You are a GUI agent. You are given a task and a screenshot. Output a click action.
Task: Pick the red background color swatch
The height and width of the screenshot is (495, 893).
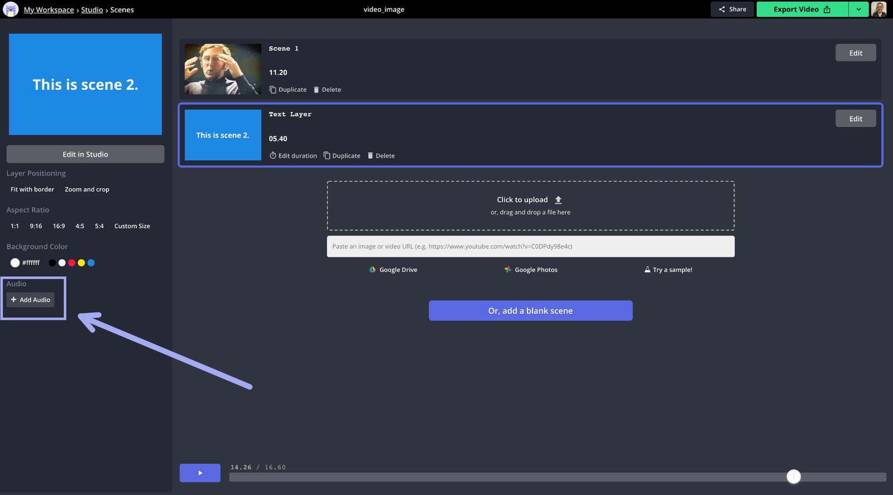[x=71, y=263]
